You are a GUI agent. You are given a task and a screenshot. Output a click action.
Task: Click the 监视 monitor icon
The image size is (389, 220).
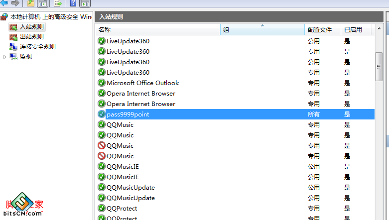[13, 57]
